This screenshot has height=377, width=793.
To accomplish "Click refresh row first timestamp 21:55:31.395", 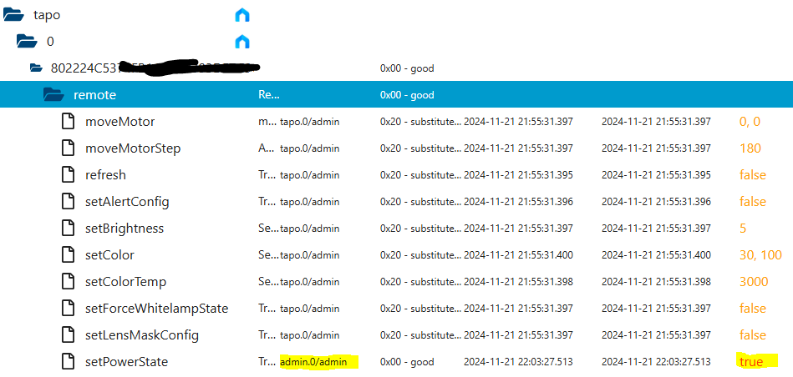I will (x=518, y=175).
